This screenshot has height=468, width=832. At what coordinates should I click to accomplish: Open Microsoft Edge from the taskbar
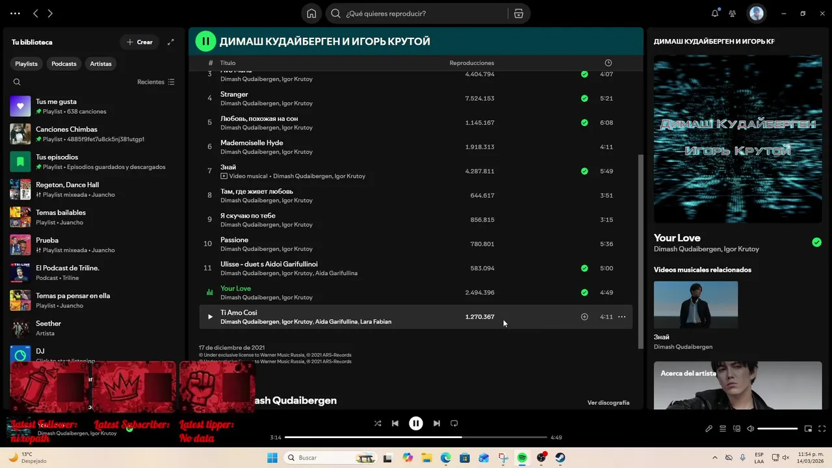point(446,458)
